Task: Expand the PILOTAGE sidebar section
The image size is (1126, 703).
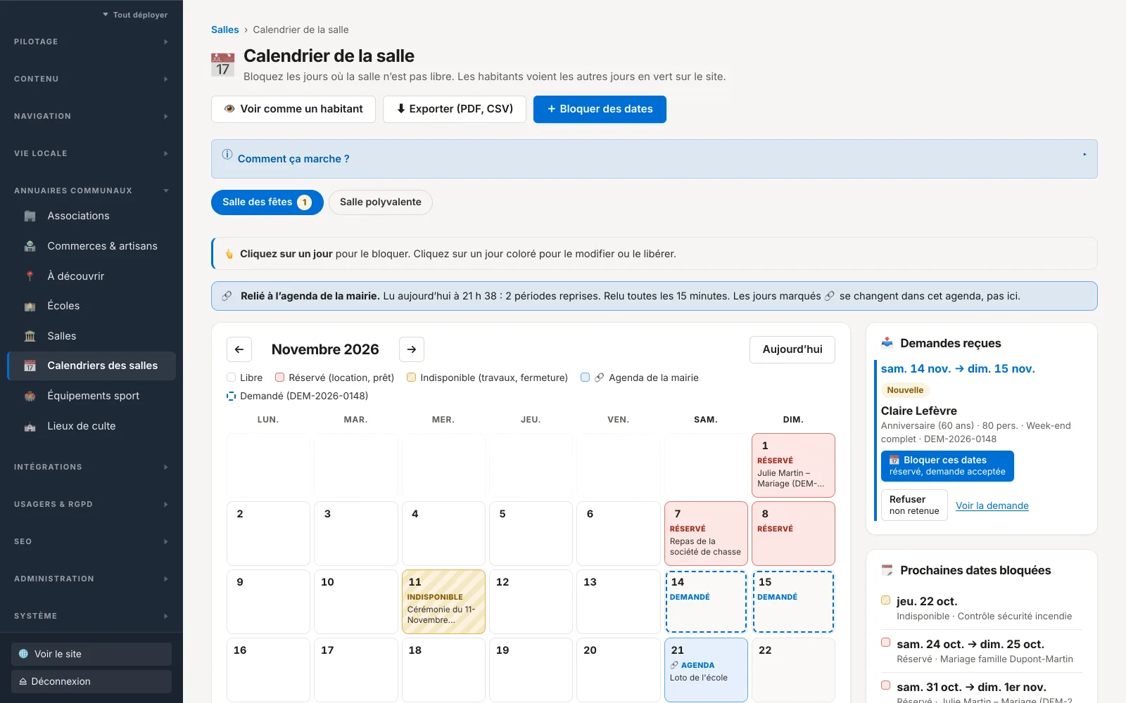Action: pos(91,41)
